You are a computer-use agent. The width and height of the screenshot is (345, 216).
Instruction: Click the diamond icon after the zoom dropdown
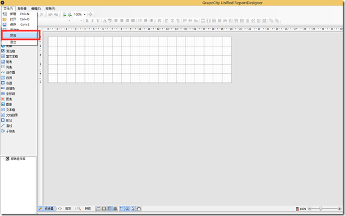tap(90, 15)
